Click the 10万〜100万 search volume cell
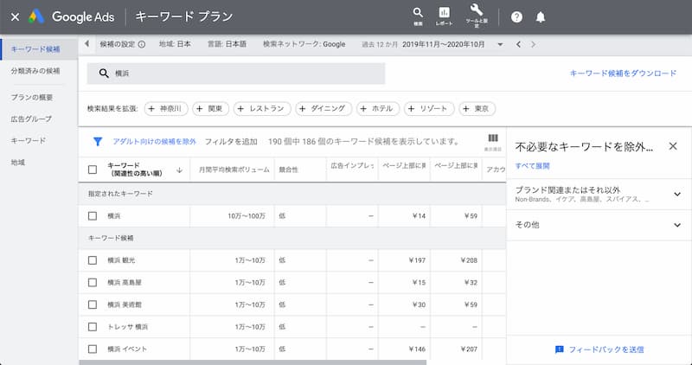The width and height of the screenshot is (692, 365). pos(247,216)
